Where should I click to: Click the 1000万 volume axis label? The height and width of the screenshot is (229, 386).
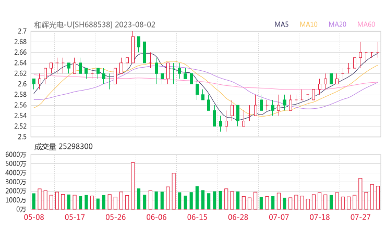coord(16,200)
